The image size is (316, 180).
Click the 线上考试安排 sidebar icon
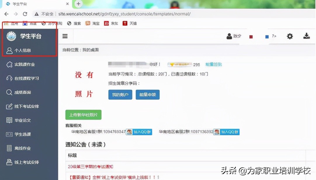pos(25,162)
